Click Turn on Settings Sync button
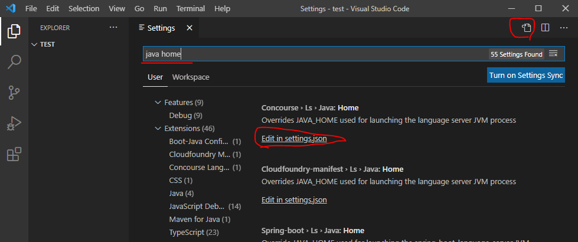Screen dimensions: 578x242 tap(525, 75)
